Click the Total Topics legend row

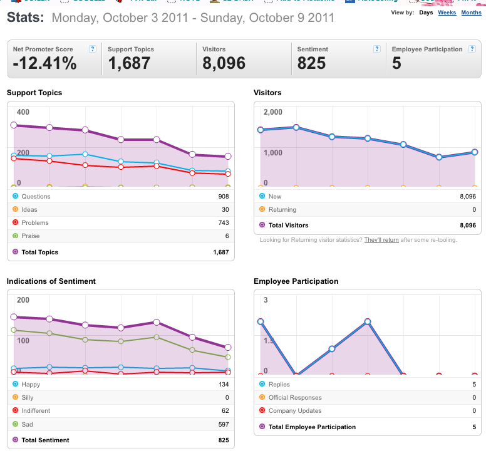[x=121, y=252]
